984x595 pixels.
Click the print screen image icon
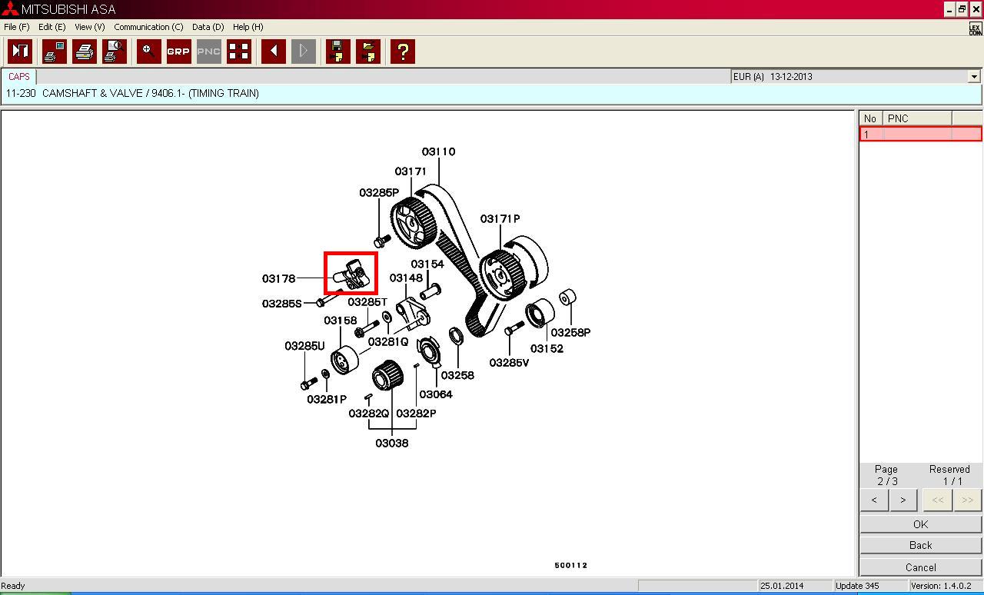coord(54,52)
